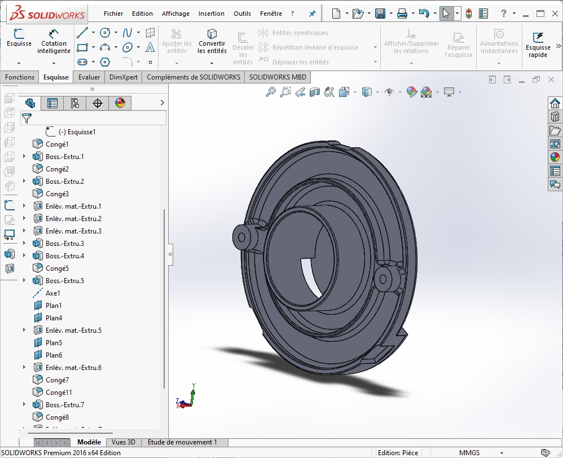563x458 pixels.
Task: Expand the Boss.-Extru.1 feature node
Action: pyautogui.click(x=24, y=157)
